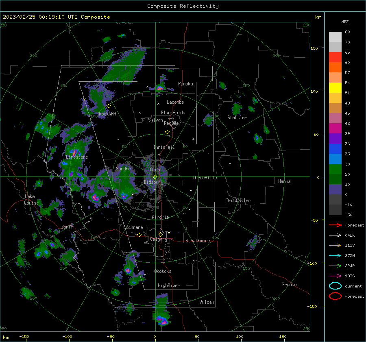Click the red forecast arrow in legend
The height and width of the screenshot is (342, 366).
335,225
